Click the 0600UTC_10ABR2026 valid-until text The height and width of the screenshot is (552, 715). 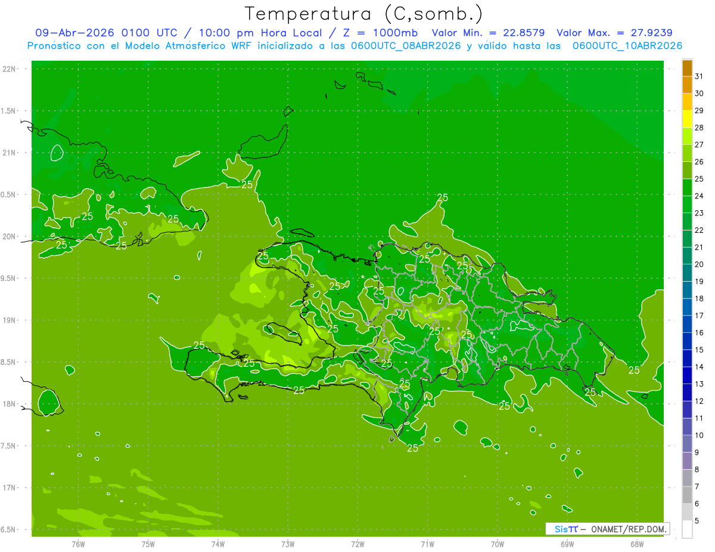click(x=627, y=46)
